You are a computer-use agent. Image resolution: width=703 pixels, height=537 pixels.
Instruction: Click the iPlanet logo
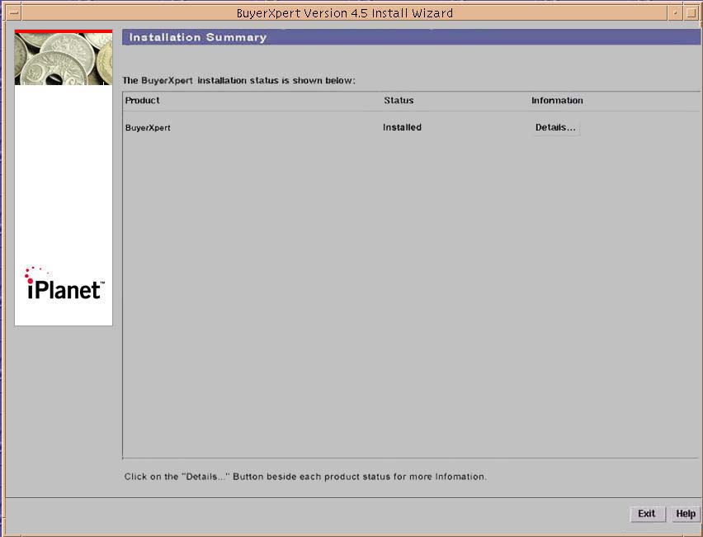(x=64, y=283)
